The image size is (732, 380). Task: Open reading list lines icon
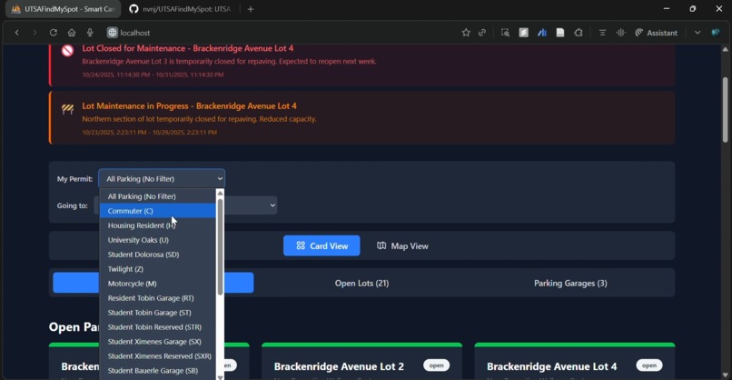coord(602,32)
